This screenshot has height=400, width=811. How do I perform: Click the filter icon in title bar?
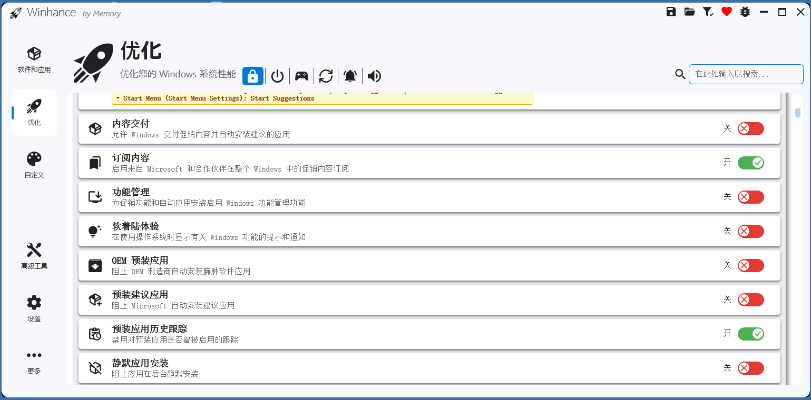(708, 12)
